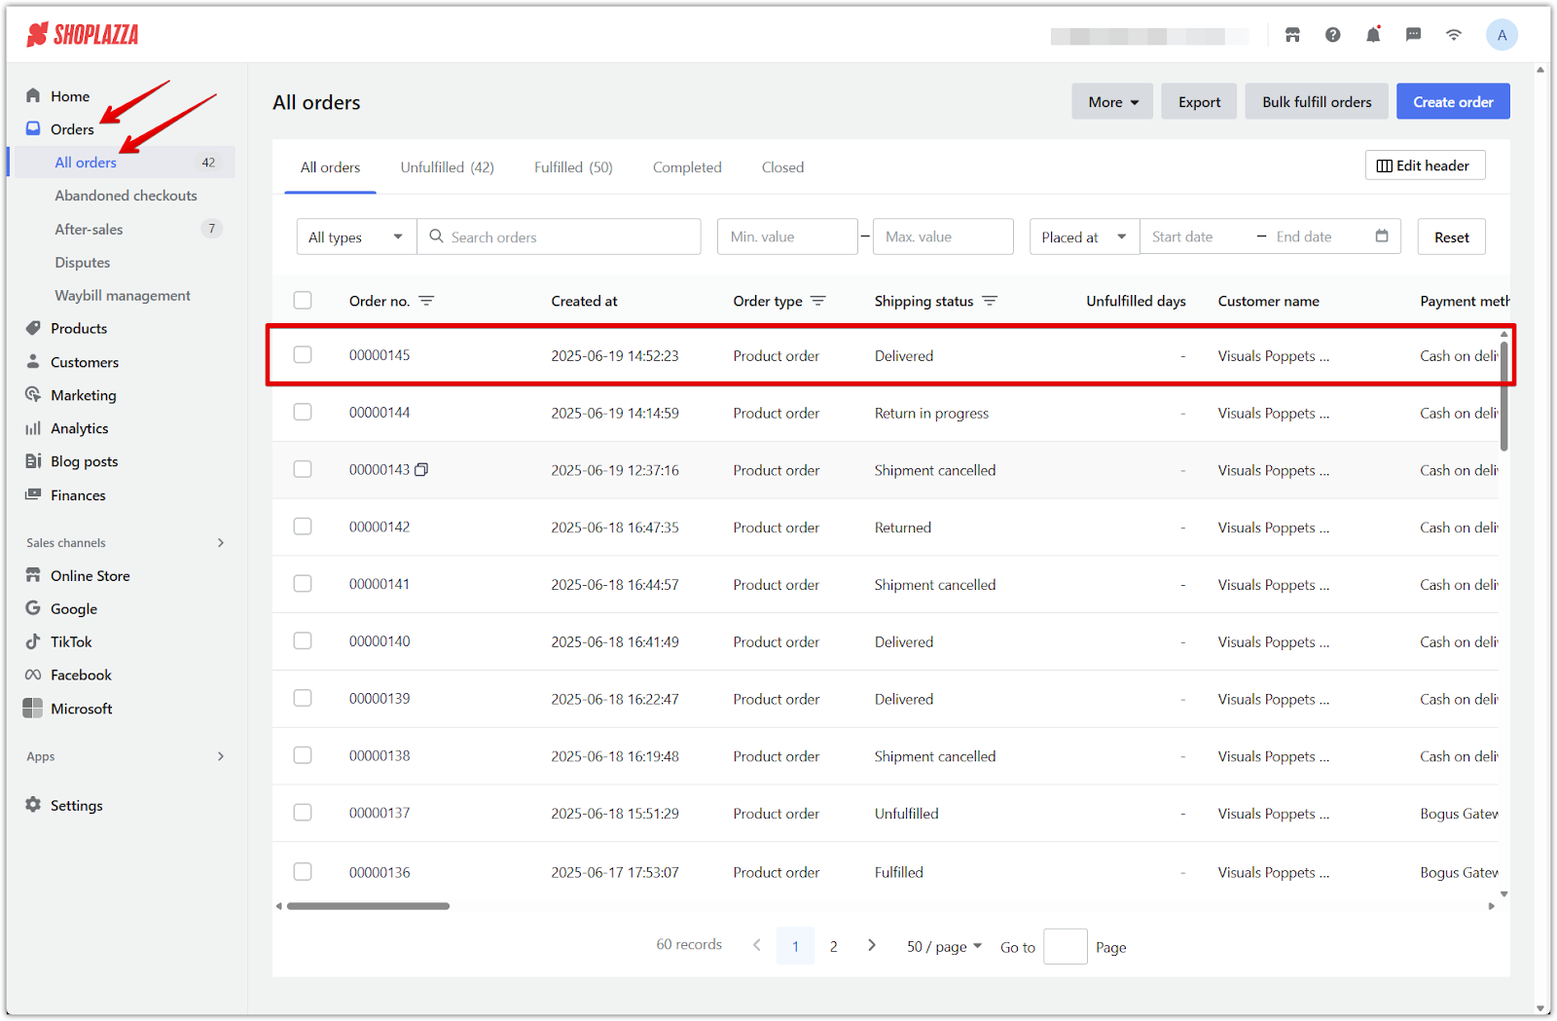
Task: Open the 50 / page size dropdown
Action: click(944, 946)
